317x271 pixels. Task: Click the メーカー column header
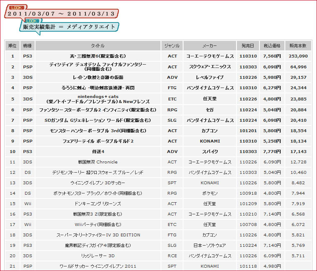tap(210, 46)
